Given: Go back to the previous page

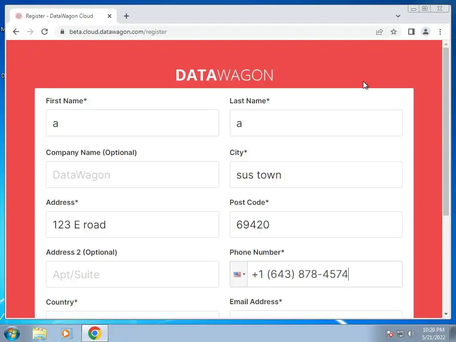Looking at the screenshot, I should (16, 32).
